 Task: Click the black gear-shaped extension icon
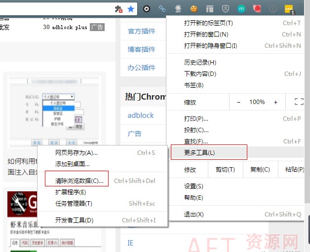147,9
